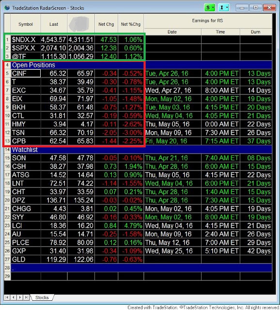Click the TradeStation globe icon in title bar

pyautogui.click(x=7, y=8)
